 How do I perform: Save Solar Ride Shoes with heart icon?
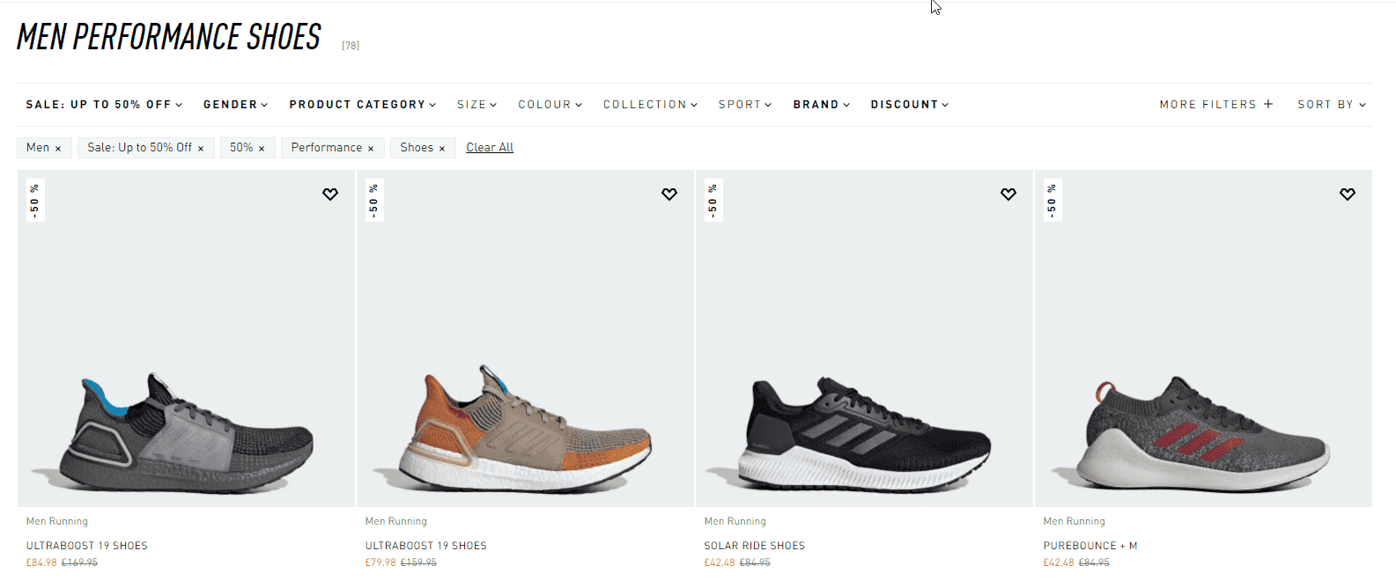coord(1008,194)
